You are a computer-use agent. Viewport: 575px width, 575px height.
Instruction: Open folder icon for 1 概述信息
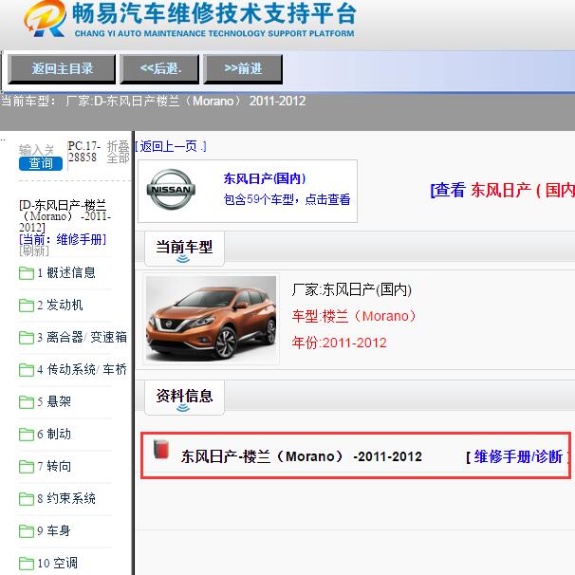pos(26,273)
